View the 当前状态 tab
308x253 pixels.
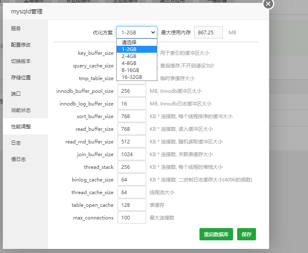point(25,110)
